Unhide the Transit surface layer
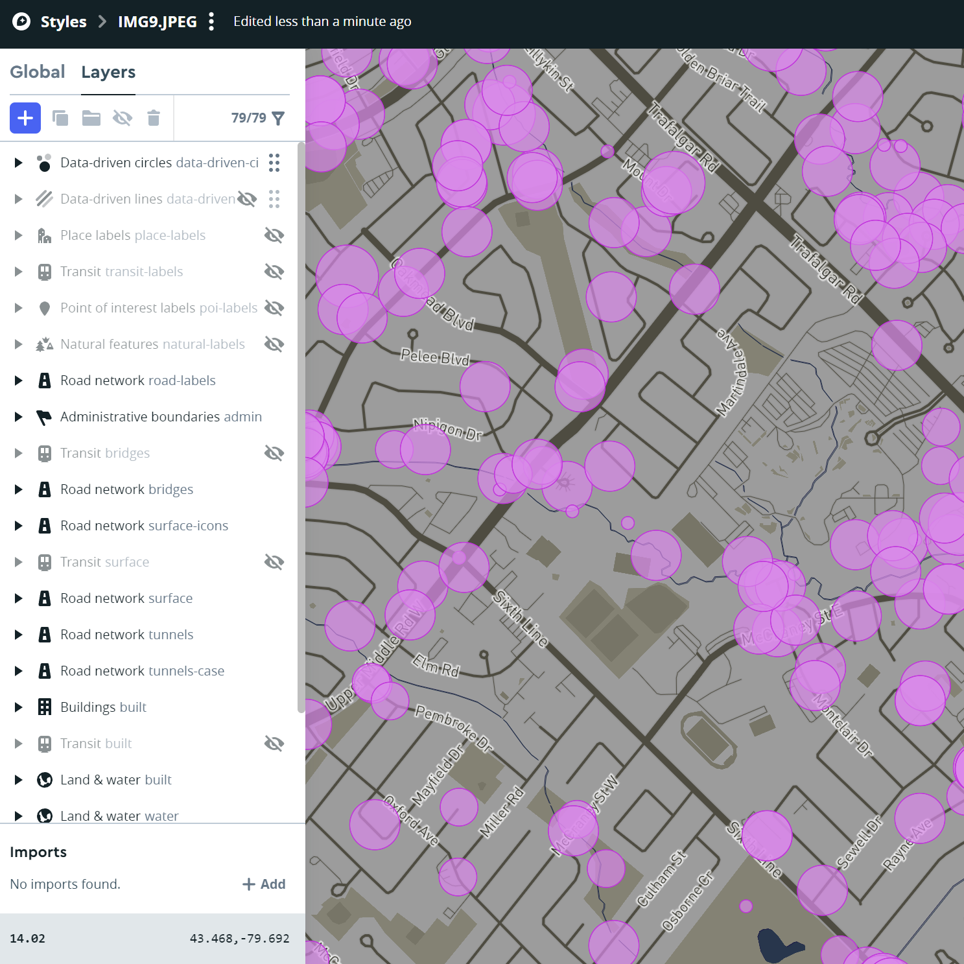 coord(274,561)
